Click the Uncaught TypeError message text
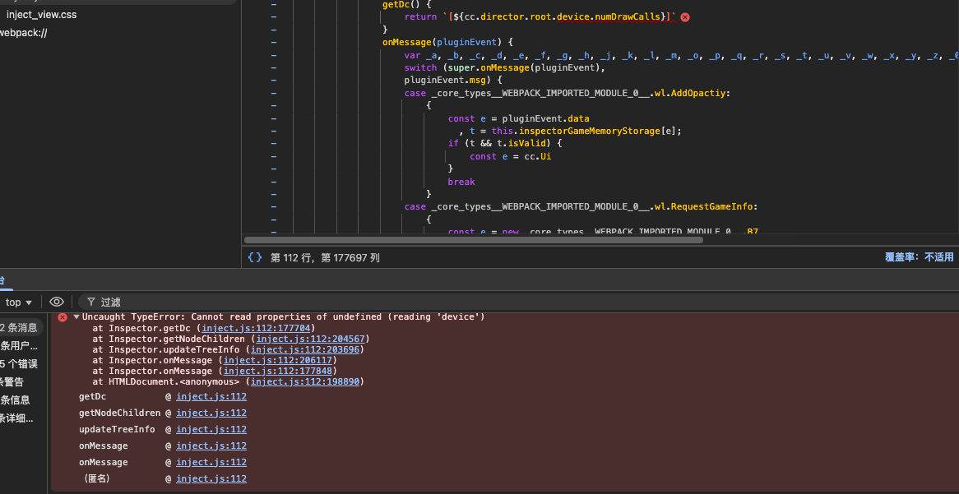 point(283,316)
